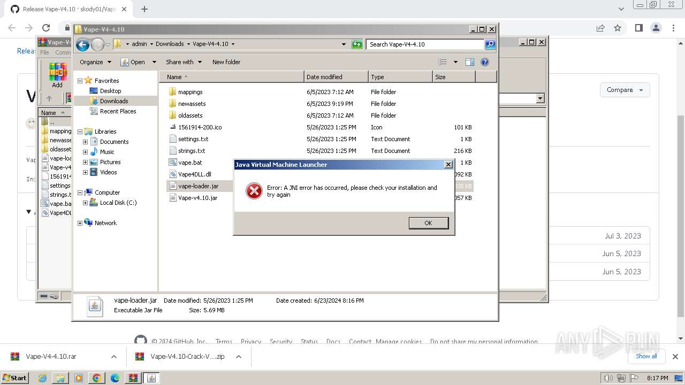Sort by Date modified column header
The image size is (685, 385).
(x=336, y=77)
